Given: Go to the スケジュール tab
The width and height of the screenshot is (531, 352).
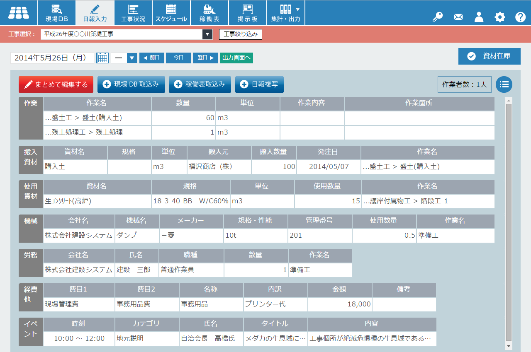Looking at the screenshot, I should (171, 13).
